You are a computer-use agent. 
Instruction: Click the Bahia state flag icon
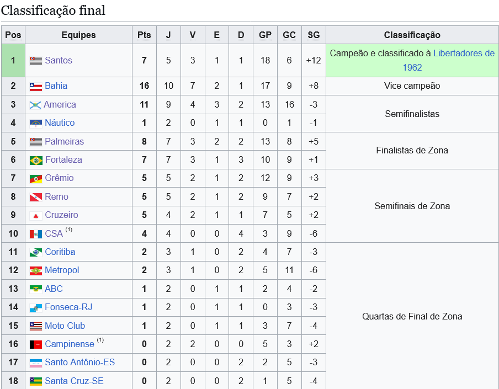pyautogui.click(x=36, y=86)
